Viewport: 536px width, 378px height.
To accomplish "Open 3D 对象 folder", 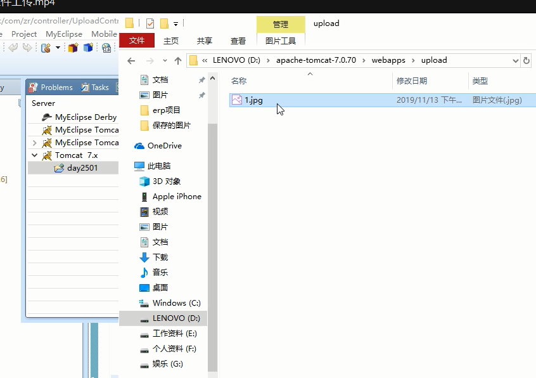I will [x=167, y=181].
